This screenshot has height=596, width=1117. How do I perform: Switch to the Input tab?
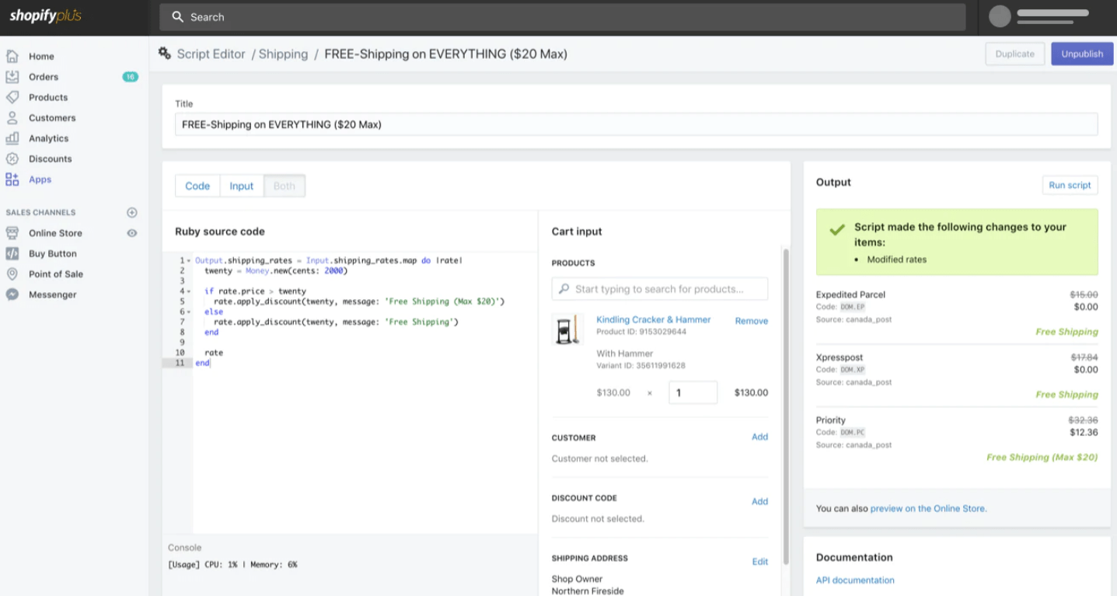[241, 186]
